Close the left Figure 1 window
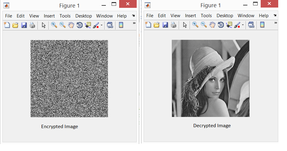Screen dimensions: 287x151 [128, 4]
